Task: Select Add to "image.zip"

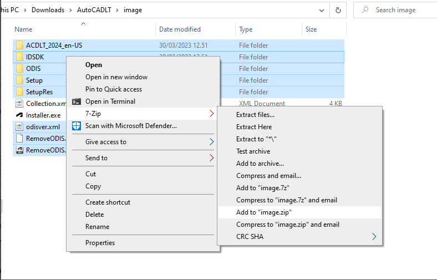Action: [x=299, y=212]
